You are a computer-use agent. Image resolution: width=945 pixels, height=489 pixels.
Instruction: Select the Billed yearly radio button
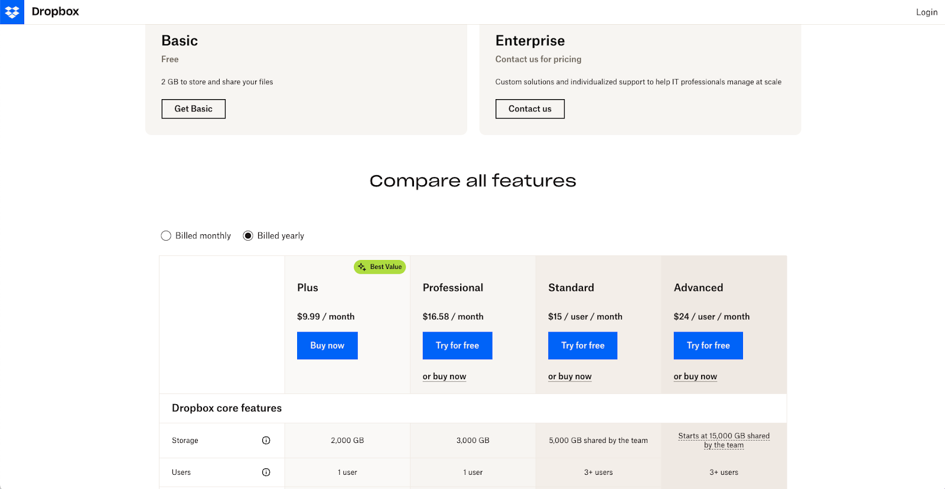tap(248, 236)
